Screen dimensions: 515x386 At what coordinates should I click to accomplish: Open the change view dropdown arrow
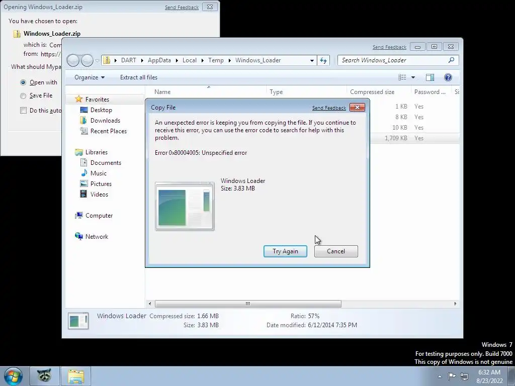coord(413,77)
